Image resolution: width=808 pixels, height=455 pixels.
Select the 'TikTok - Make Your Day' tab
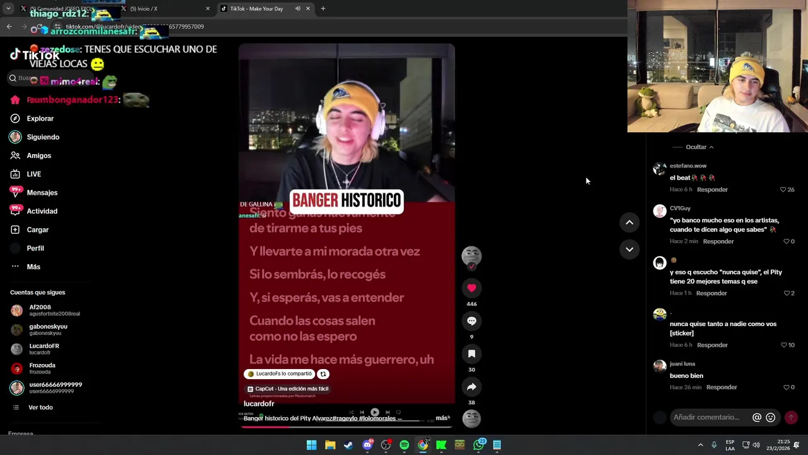pos(265,9)
